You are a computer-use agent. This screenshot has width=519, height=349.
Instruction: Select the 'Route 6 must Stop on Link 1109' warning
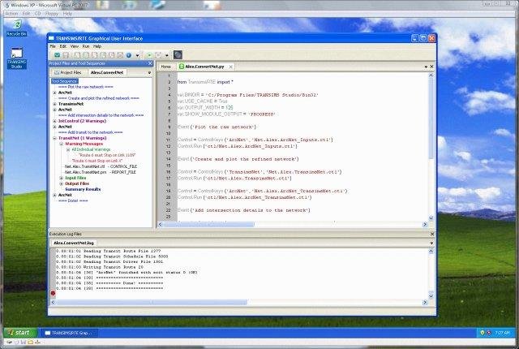pos(107,155)
